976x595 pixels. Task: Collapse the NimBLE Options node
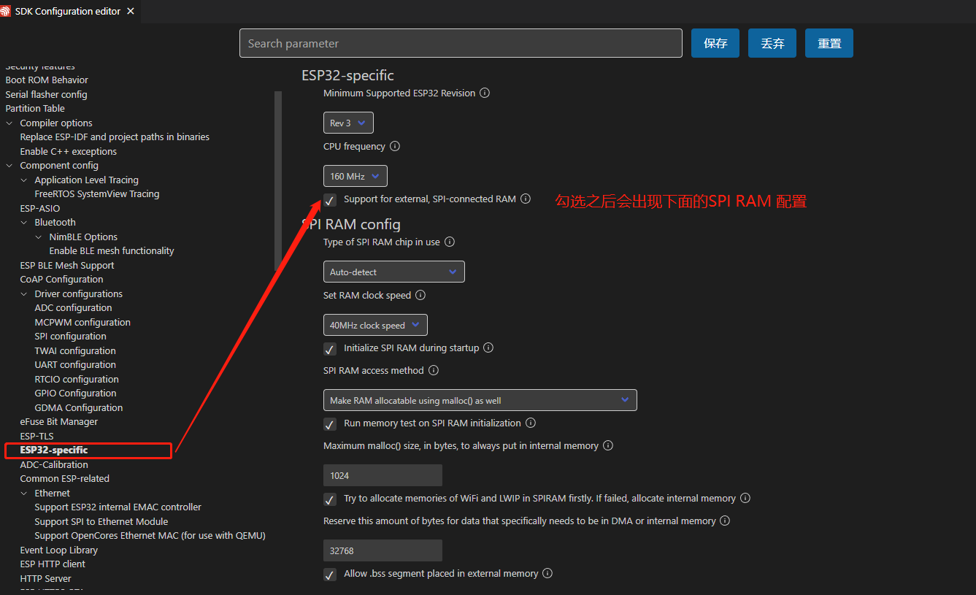(39, 237)
